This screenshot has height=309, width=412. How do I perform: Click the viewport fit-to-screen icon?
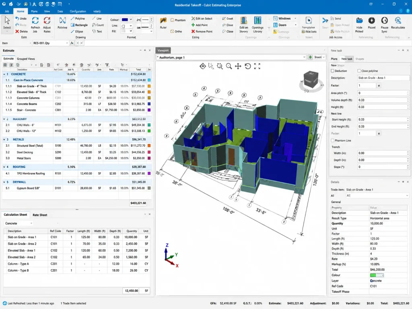pos(257,66)
